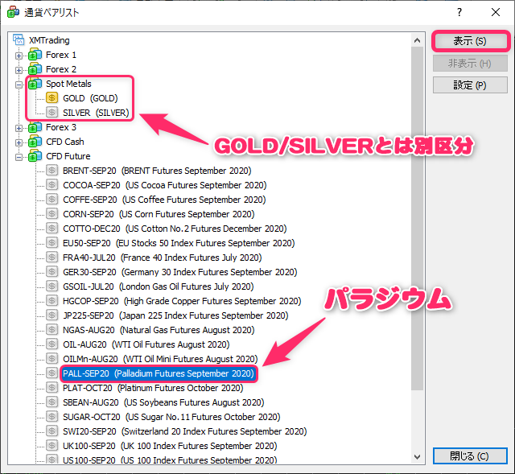Select the BRENT-SEP20 futures row
This screenshot has height=474, width=515.
click(157, 171)
